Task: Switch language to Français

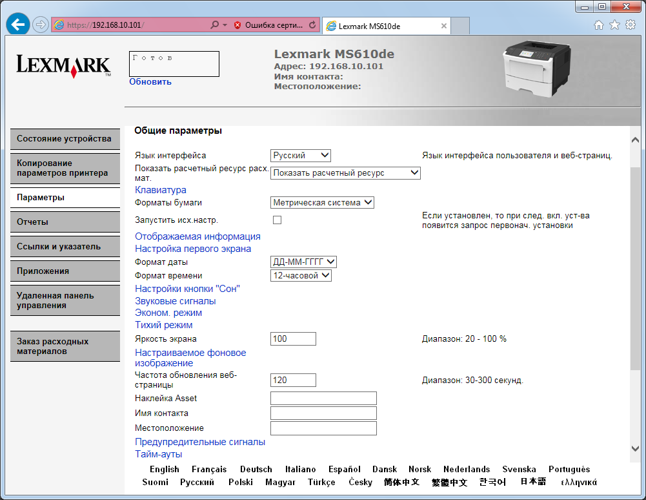Action: click(x=209, y=470)
